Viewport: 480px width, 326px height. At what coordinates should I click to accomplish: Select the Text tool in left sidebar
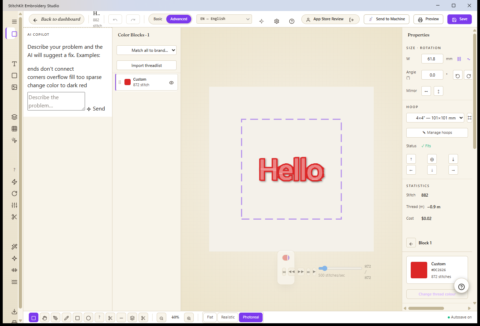[x=14, y=64]
